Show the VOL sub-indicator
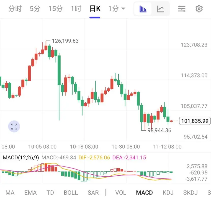 [121, 193]
